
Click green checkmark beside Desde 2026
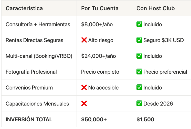[139, 104]
